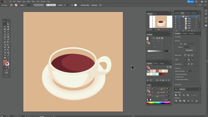Click the Swap Fill and Stroke arrow
208x117 pixels.
tap(9, 61)
